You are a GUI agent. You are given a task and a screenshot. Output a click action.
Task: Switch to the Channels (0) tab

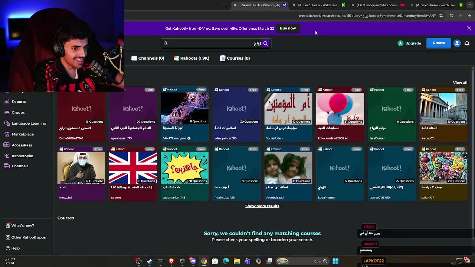(x=148, y=58)
